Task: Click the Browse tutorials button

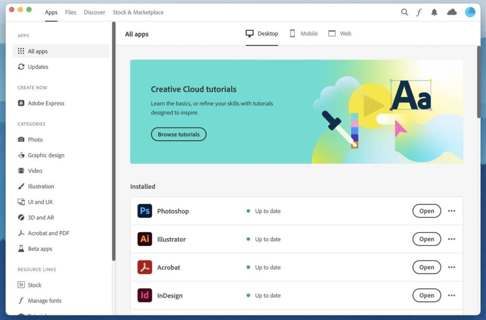Action: click(178, 134)
